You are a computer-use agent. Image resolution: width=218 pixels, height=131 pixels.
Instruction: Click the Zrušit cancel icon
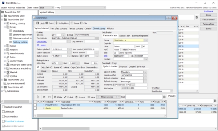(47, 23)
